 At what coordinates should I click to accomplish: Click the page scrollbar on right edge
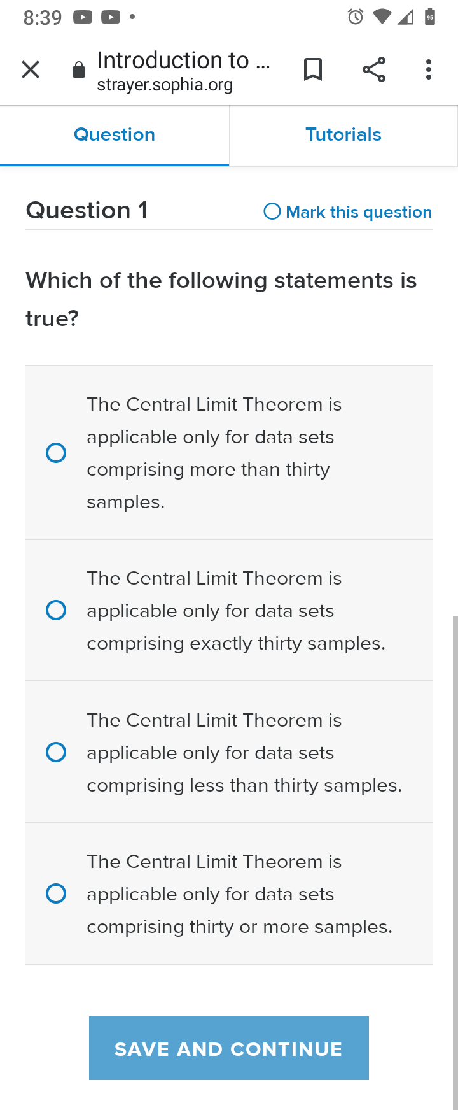point(455,863)
